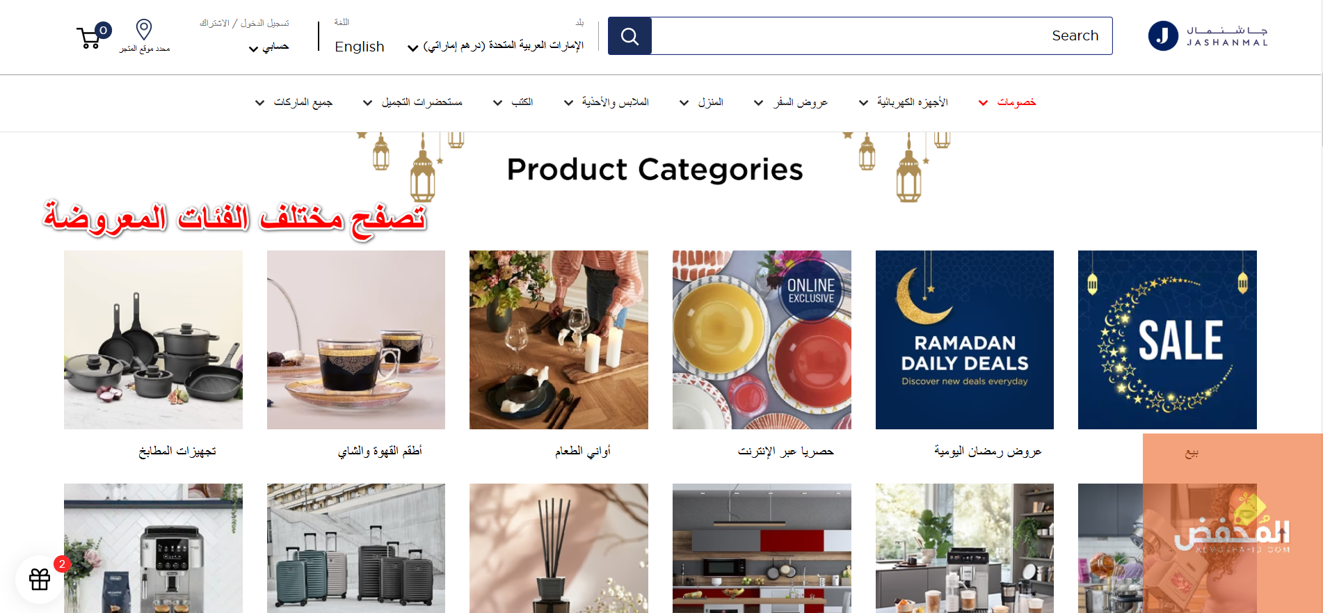The height and width of the screenshot is (613, 1323).
Task: Open the luggage category thumbnail
Action: tap(356, 548)
